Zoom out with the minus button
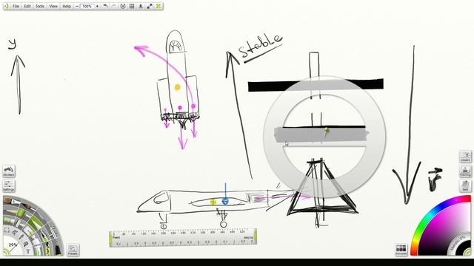The height and width of the screenshot is (266, 474). [x=77, y=6]
